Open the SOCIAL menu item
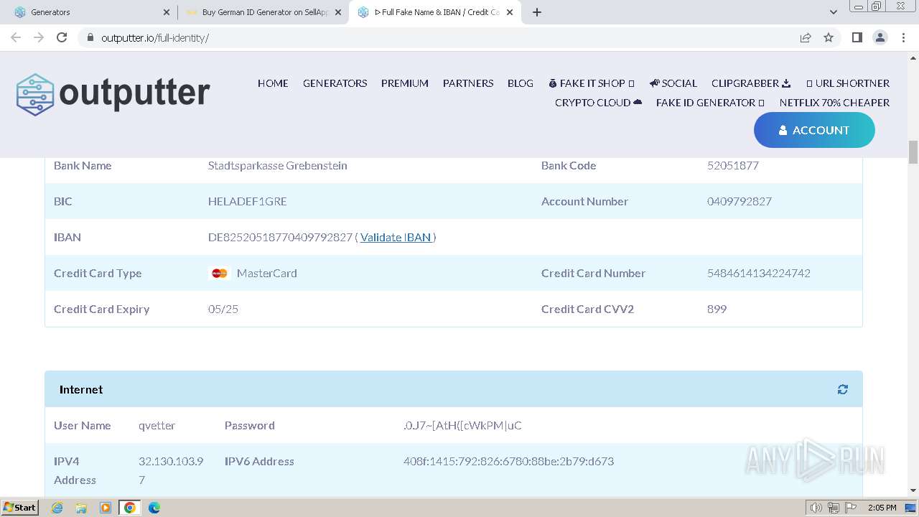The width and height of the screenshot is (919, 517). click(x=673, y=83)
